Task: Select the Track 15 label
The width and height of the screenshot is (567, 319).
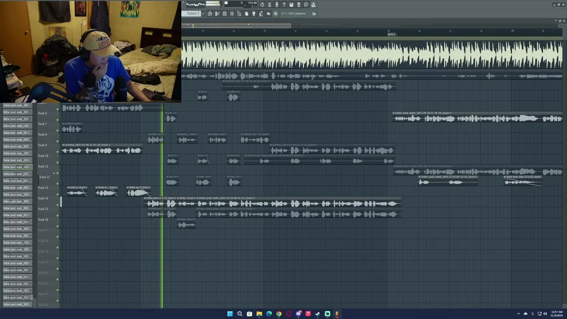Action: coord(43,209)
